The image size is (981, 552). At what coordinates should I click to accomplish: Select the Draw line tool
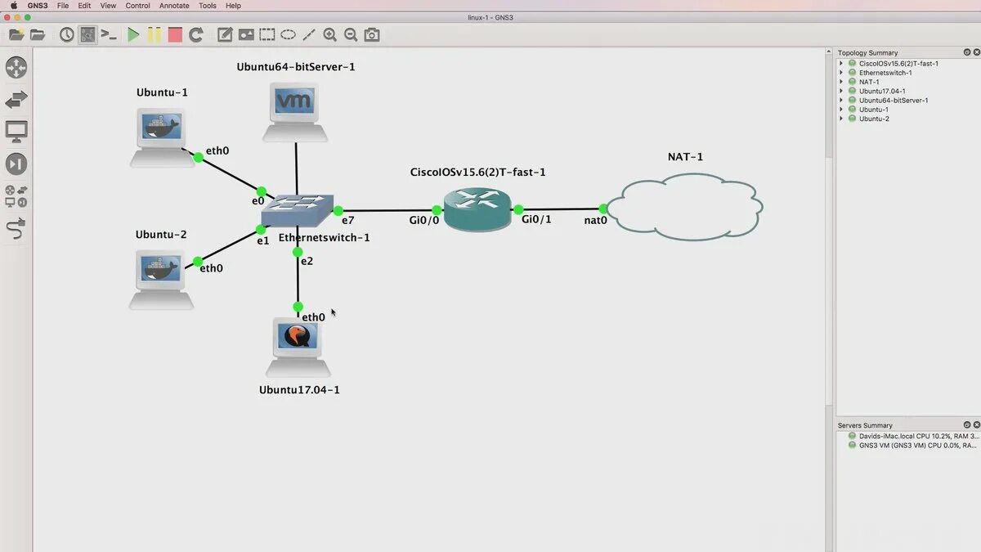coord(309,35)
